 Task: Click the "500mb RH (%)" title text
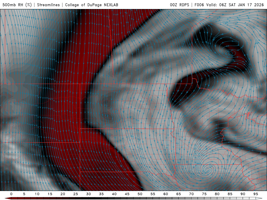click(x=17, y=5)
